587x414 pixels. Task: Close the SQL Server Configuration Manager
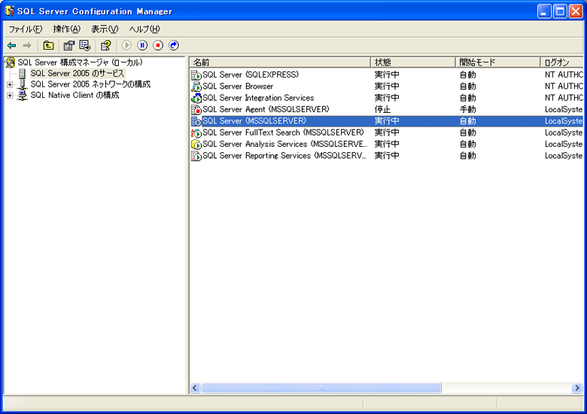(576, 11)
